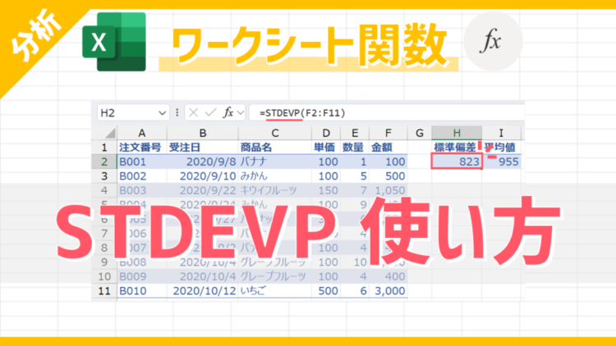Click the バナナ product cell in row 2
616x346 pixels.
[275, 162]
